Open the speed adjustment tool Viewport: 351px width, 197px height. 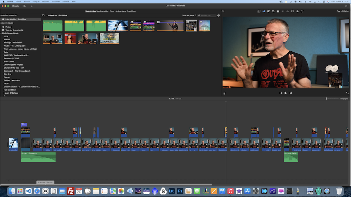pyautogui.click(x=292, y=11)
